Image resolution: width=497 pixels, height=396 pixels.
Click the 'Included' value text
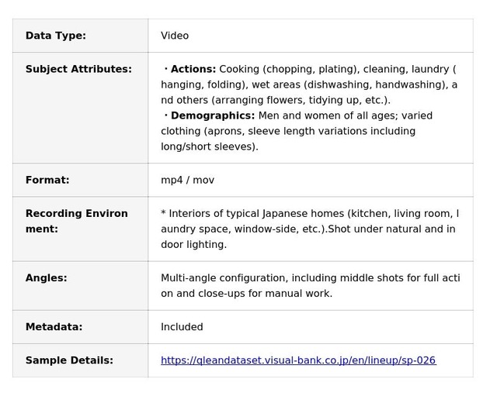[182, 327]
